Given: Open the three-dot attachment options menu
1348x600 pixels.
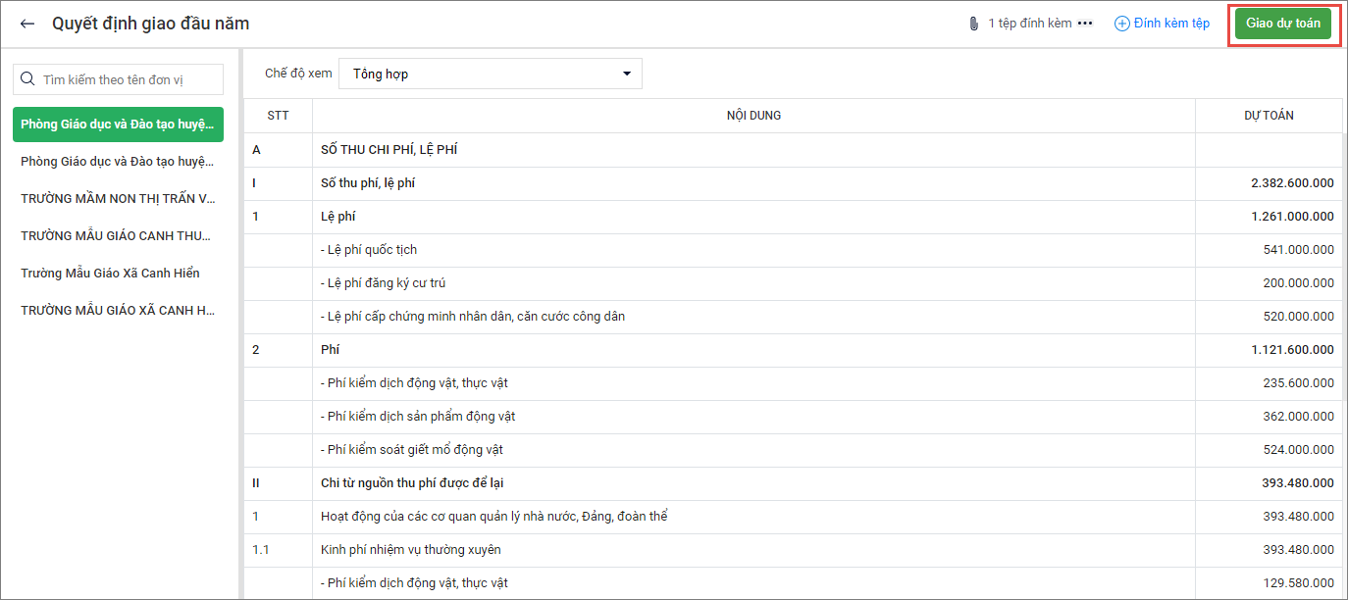Looking at the screenshot, I should 1085,24.
